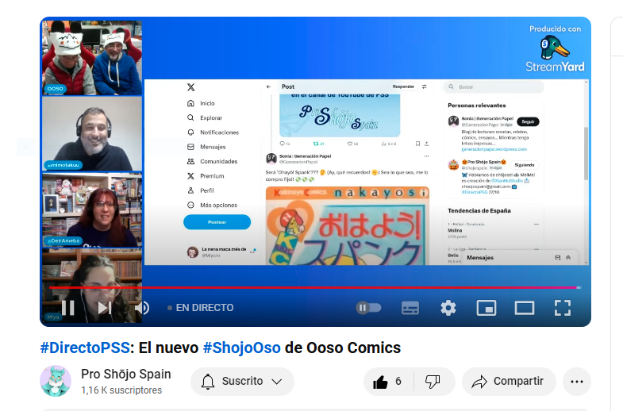Viewport: 623px width, 411px height.
Task: Open the account menu beside La nena maca
Action: [252, 252]
